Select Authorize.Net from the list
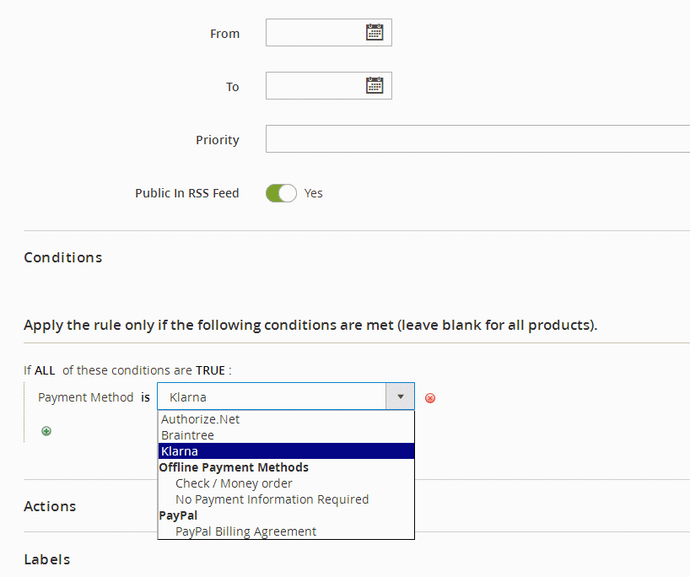The width and height of the screenshot is (690, 577). pyautogui.click(x=201, y=419)
